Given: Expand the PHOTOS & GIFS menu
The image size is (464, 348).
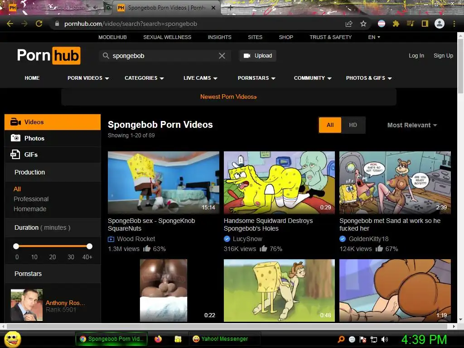Looking at the screenshot, I should (x=369, y=78).
